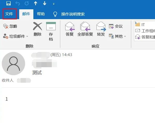Click the email subject 测试

pyautogui.click(x=37, y=73)
